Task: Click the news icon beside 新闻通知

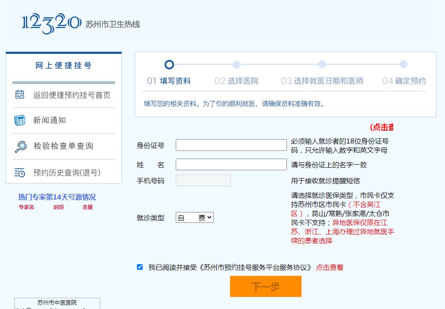Action: coord(20,120)
